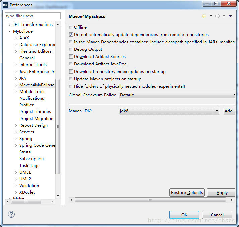Expand the Database Explorer node
This screenshot has width=239, height=227.
click(x=16, y=45)
